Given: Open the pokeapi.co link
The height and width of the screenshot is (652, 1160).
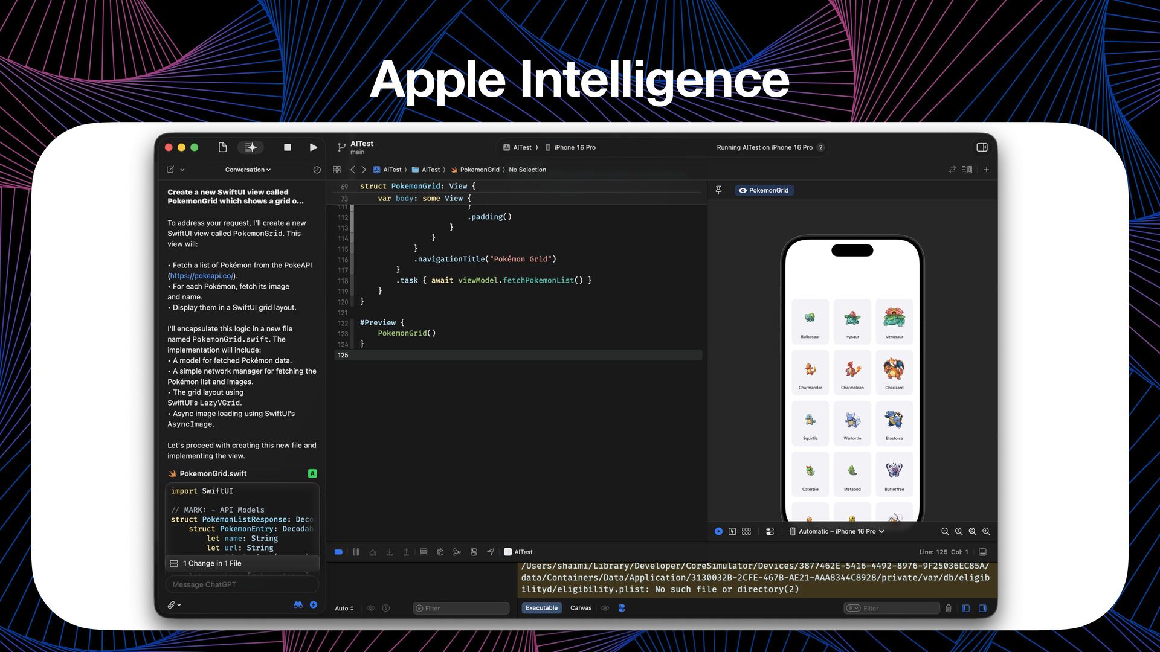Looking at the screenshot, I should (x=202, y=276).
